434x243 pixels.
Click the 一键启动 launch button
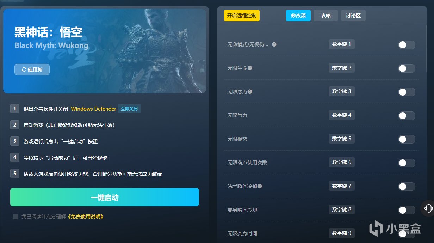click(x=105, y=197)
